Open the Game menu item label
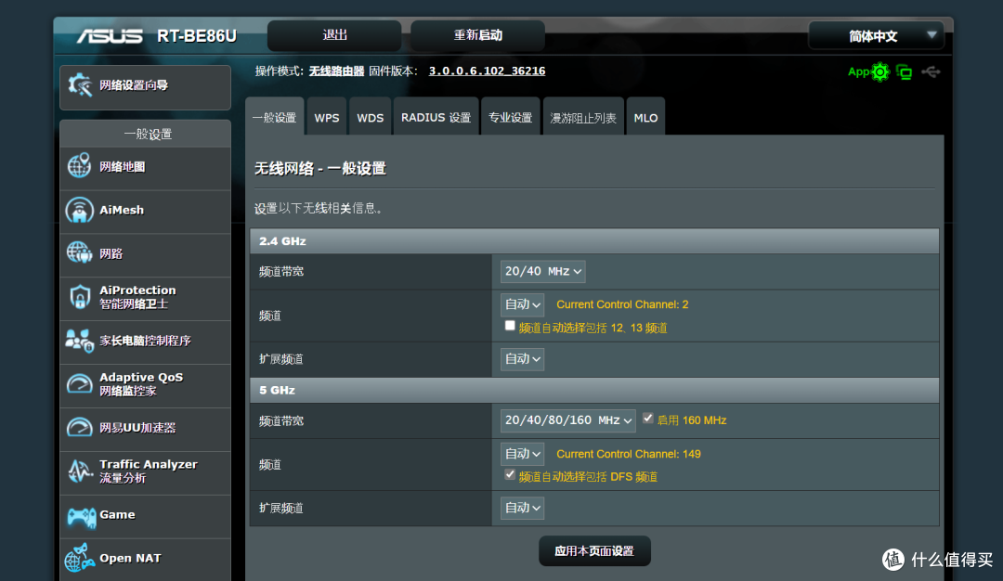This screenshot has width=1003, height=581. click(x=117, y=514)
